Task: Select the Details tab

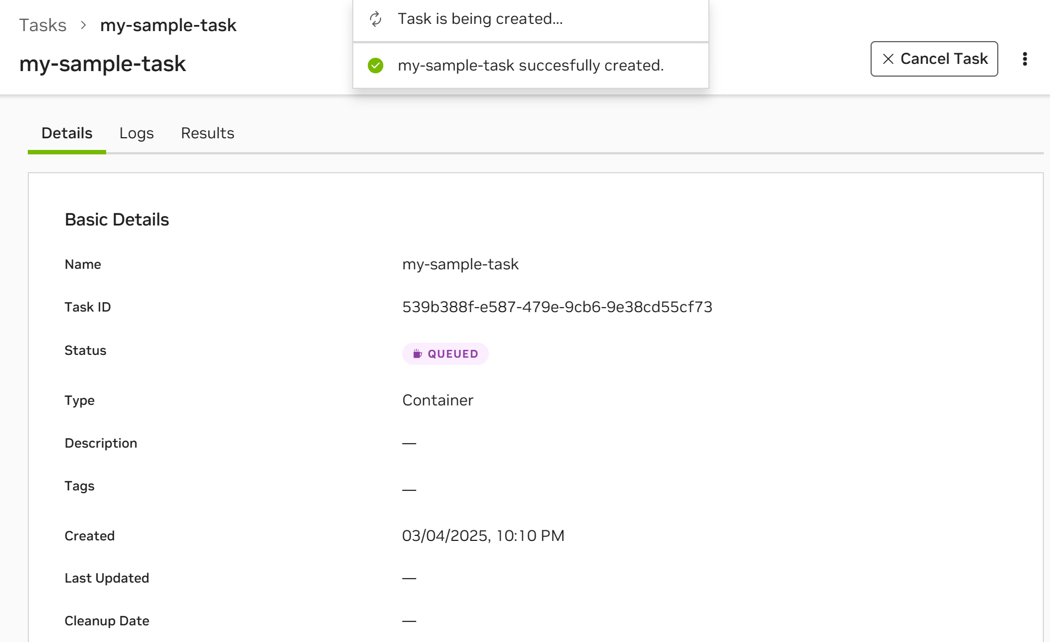Action: click(67, 133)
